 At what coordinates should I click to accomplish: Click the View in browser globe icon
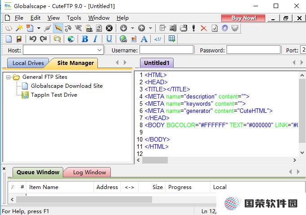click(71, 39)
